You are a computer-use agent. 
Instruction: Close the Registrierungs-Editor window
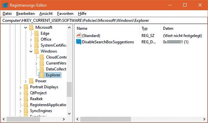coord(200,5)
